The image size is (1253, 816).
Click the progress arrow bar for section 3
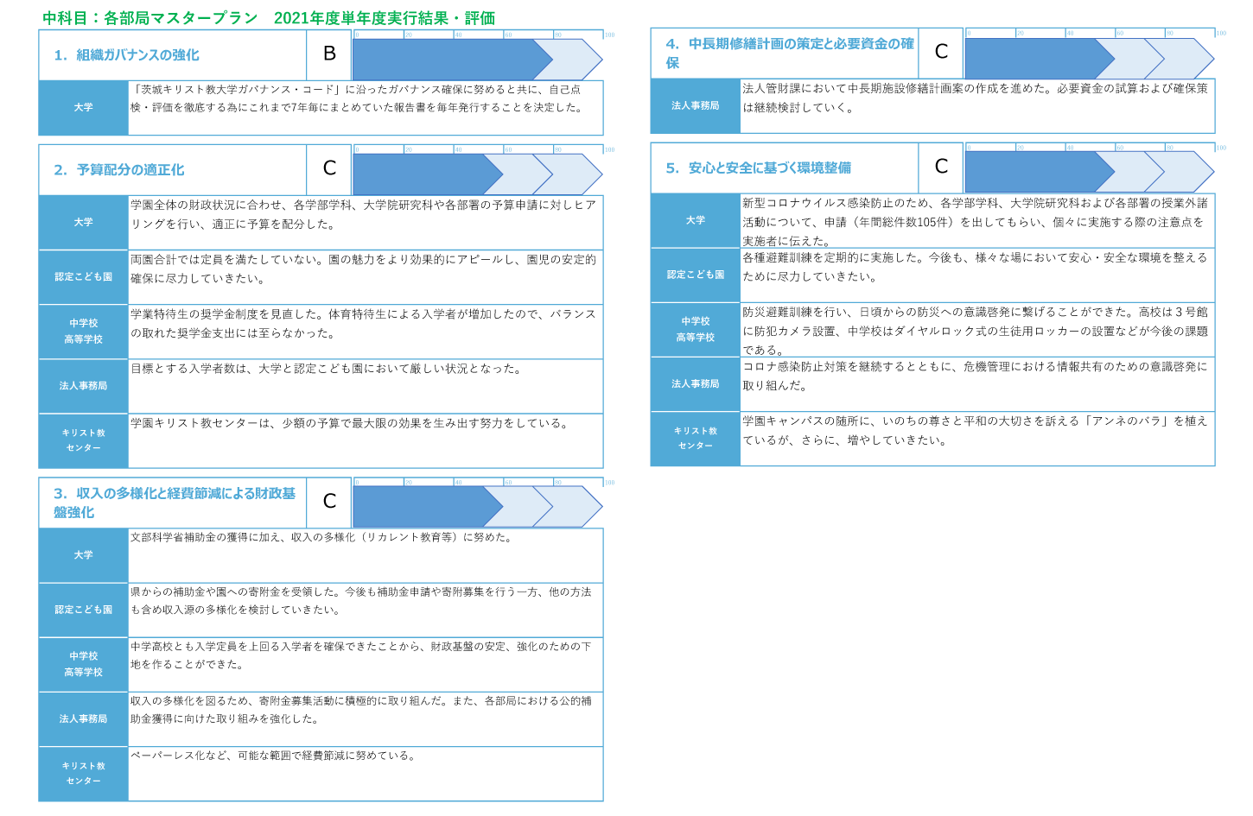(477, 507)
